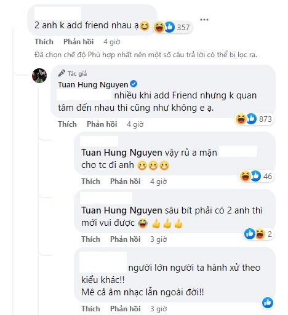This screenshot has width=288, height=315.
Task: Click the blue verified badge beside Tuan Hung Nguyen
Action: pyautogui.click(x=134, y=84)
